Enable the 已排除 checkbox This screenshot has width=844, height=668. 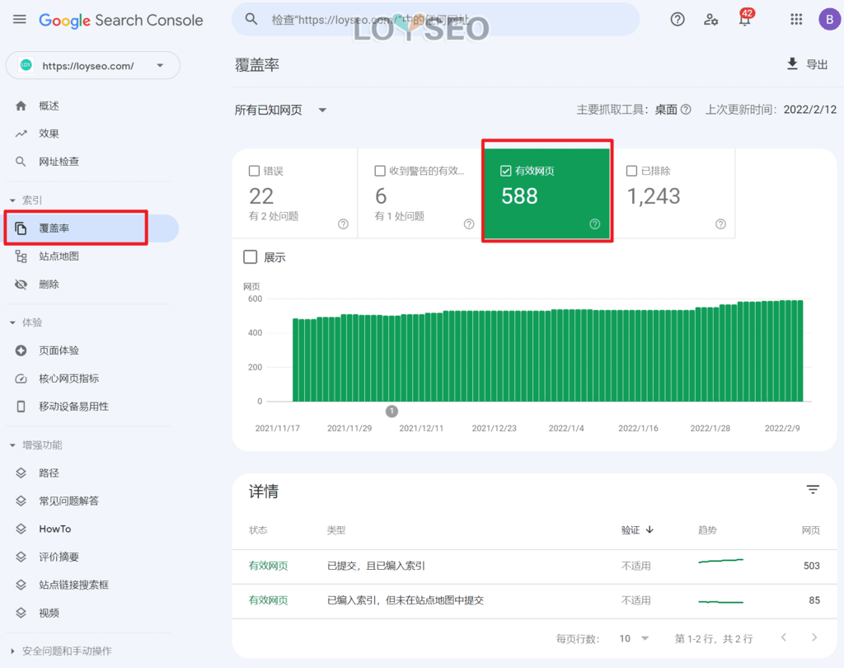tap(632, 171)
